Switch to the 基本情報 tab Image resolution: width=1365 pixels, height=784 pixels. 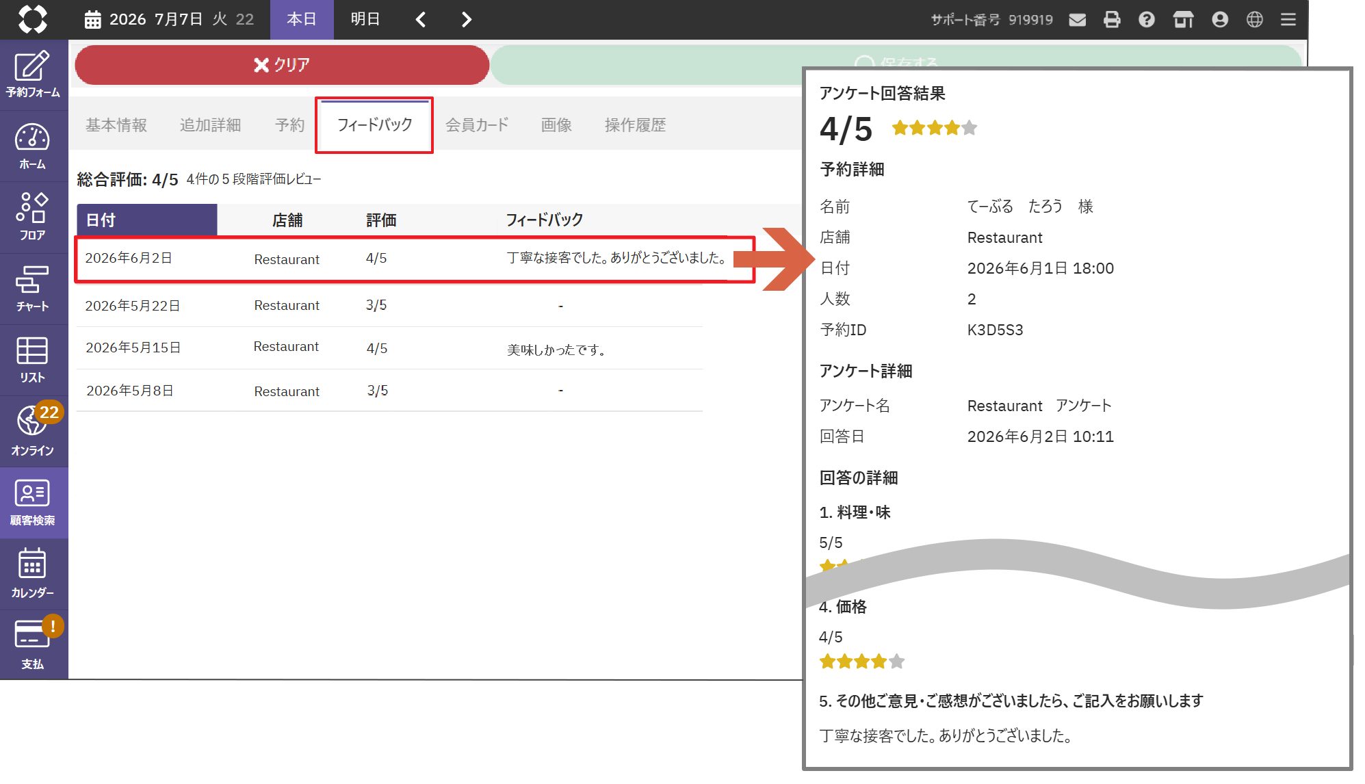tap(116, 125)
